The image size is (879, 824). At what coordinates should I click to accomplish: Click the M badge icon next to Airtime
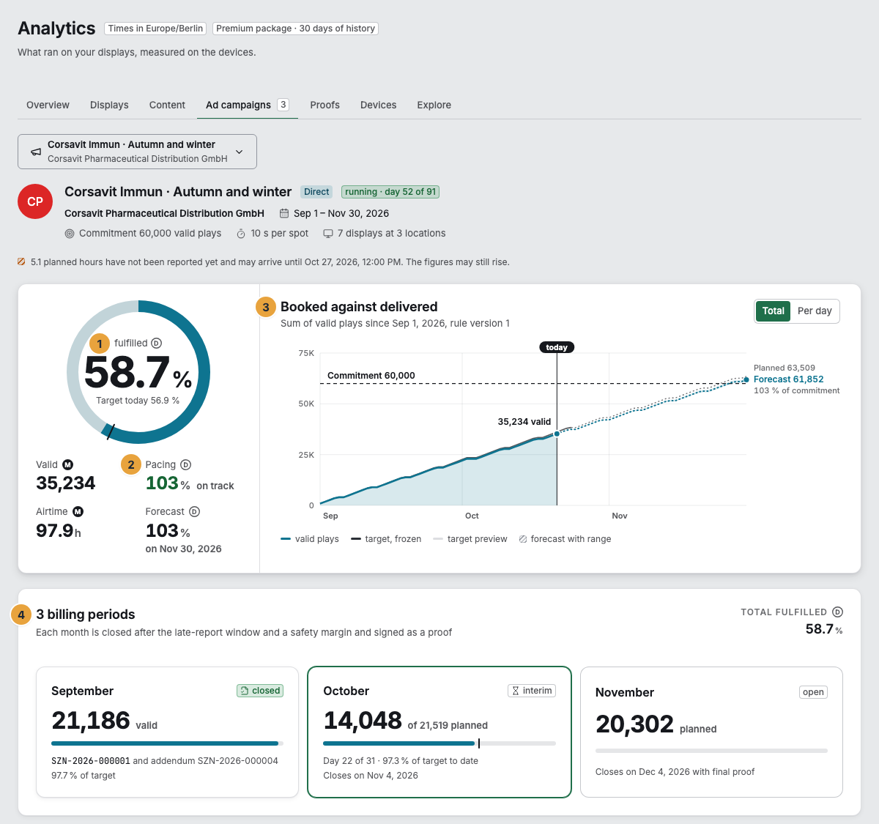pos(78,511)
